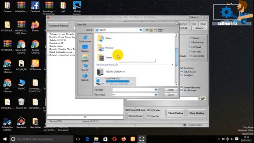The height and width of the screenshot is (143, 254).
Task: Select the Videos folder
Action: click(x=105, y=58)
